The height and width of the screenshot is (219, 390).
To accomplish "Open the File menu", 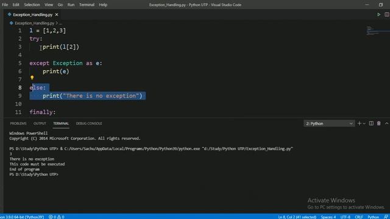I will click(5, 5).
